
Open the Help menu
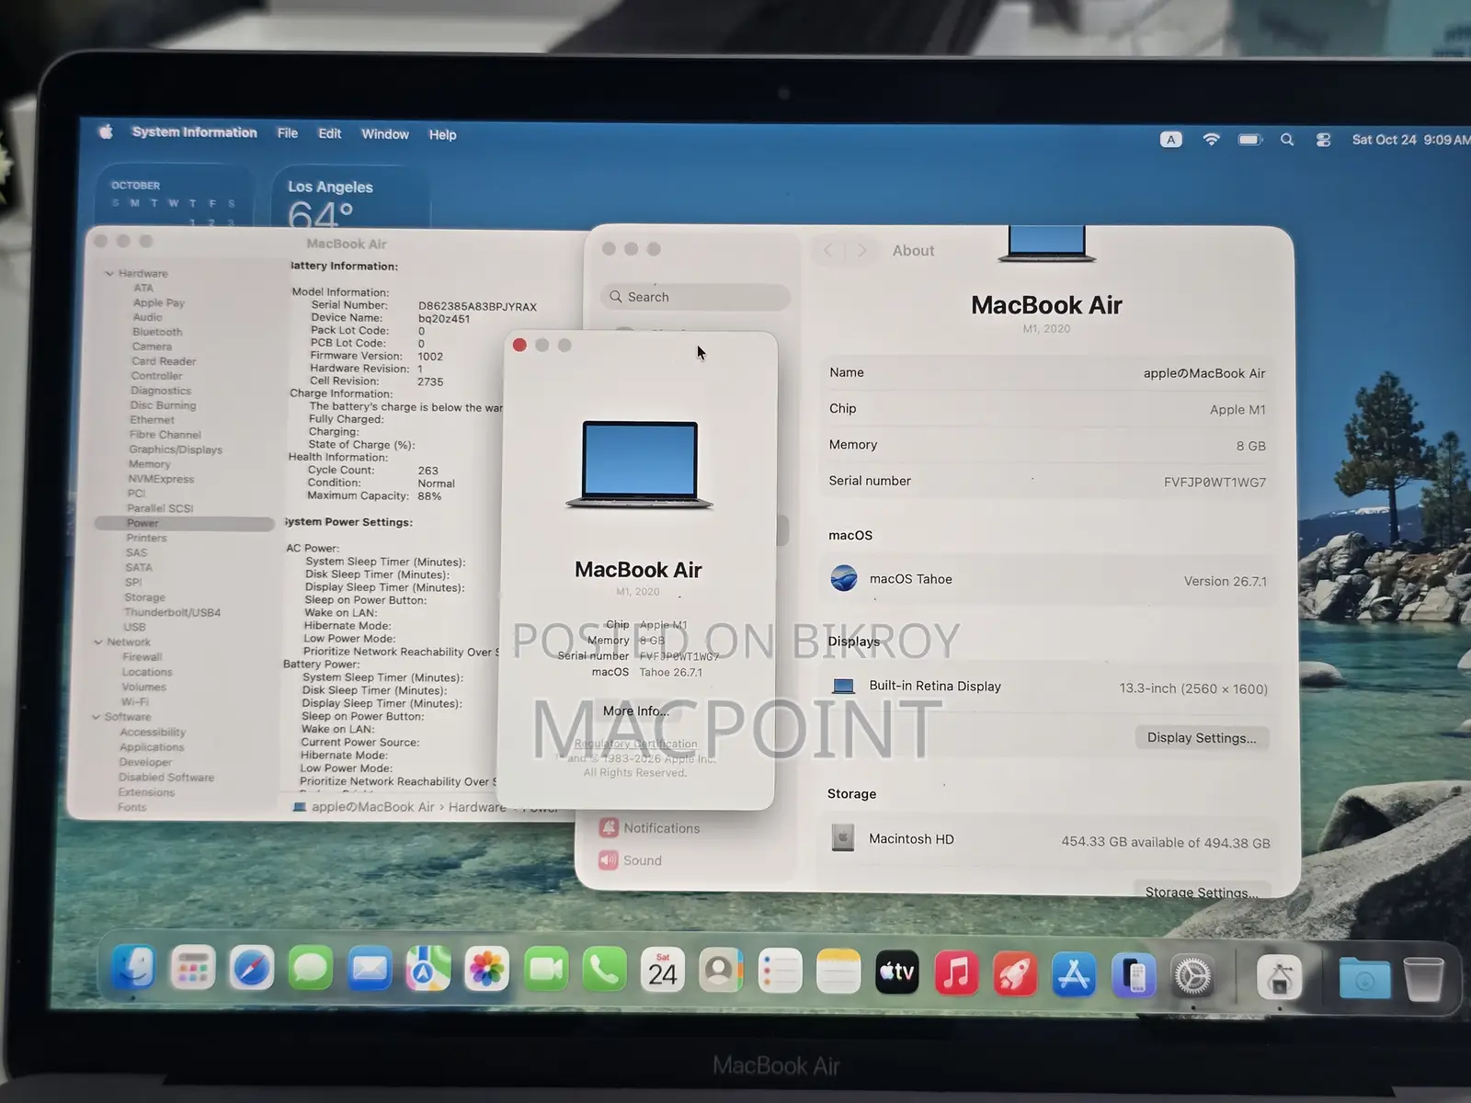(442, 135)
